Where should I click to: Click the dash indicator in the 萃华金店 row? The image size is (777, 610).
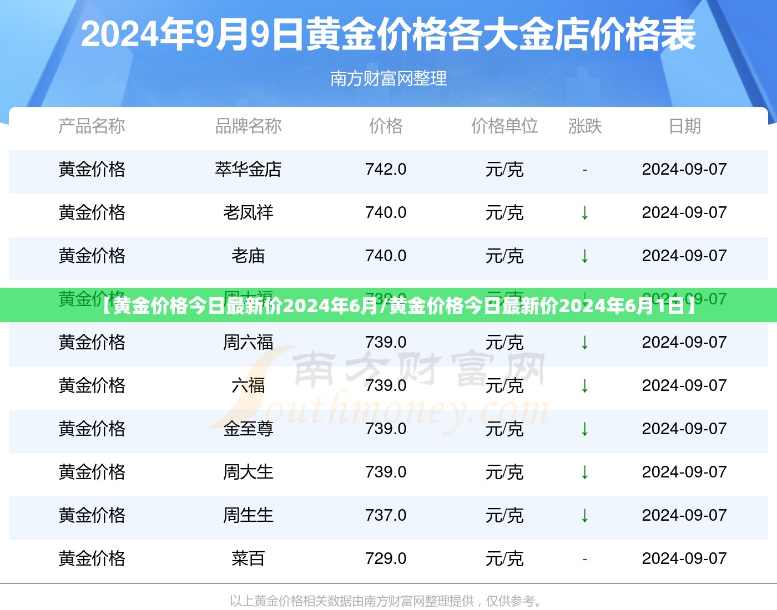click(584, 170)
